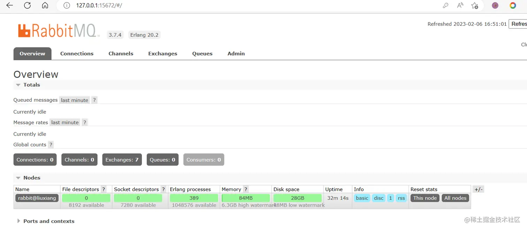527x230 pixels.
Task: Show help for Memory column
Action: (246, 189)
